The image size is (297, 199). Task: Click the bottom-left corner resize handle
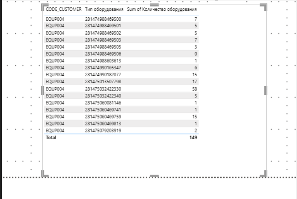point(45,174)
